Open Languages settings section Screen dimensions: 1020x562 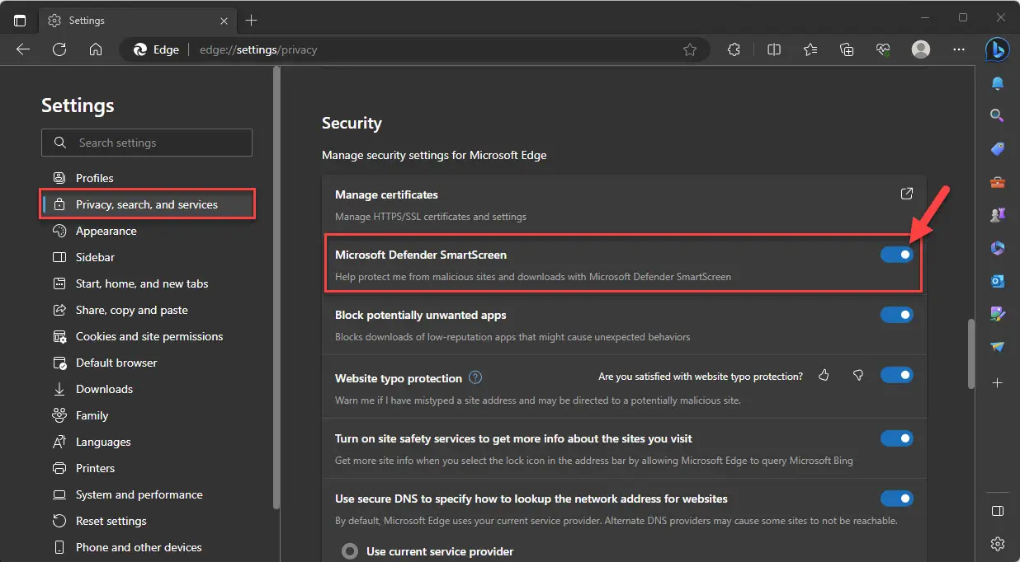147,442
